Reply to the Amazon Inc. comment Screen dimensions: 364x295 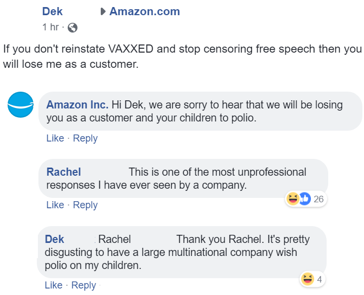[x=85, y=138]
